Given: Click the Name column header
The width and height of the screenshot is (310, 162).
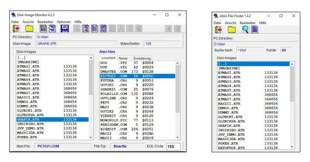Looking at the screenshot, I should [x=123, y=58].
